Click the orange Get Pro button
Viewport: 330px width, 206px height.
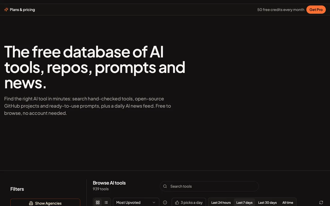tap(316, 10)
